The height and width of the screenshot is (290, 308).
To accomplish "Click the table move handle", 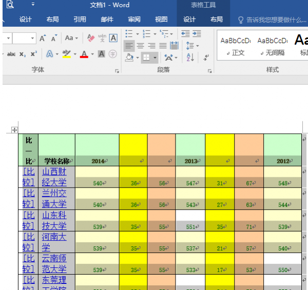I will click(14, 130).
